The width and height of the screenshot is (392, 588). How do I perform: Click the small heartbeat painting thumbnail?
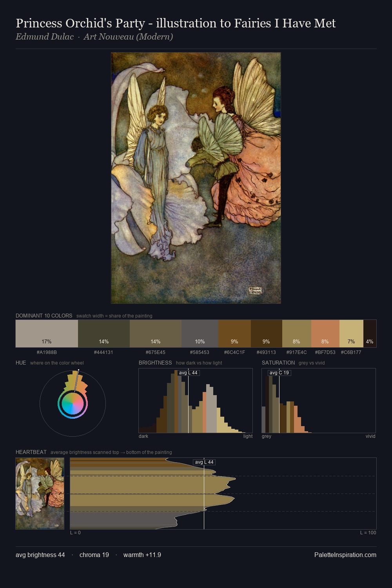[40, 494]
